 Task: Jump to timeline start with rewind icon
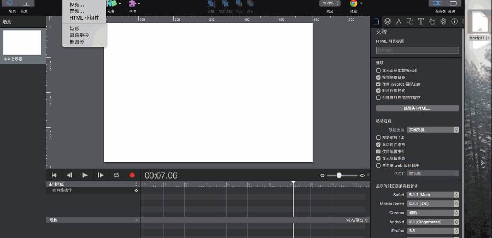[54, 175]
